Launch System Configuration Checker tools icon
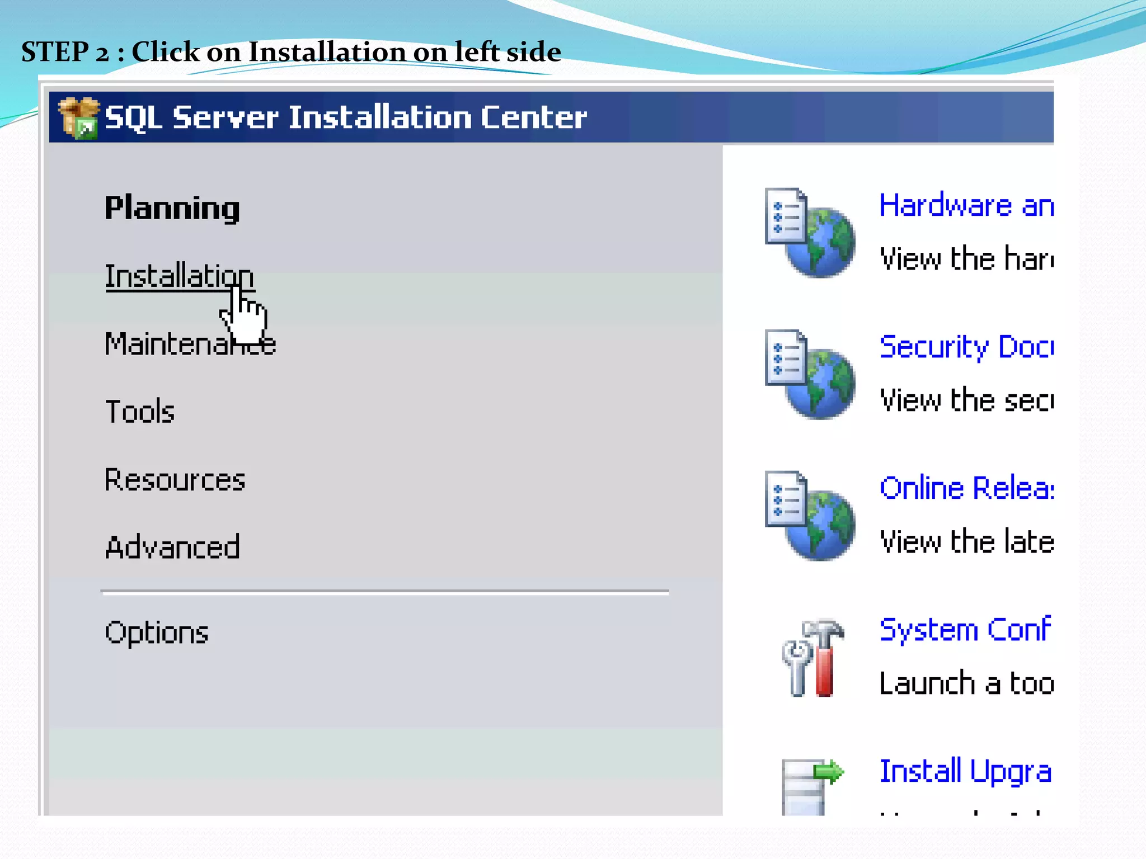Viewport: 1146px width, 859px height. pos(812,657)
